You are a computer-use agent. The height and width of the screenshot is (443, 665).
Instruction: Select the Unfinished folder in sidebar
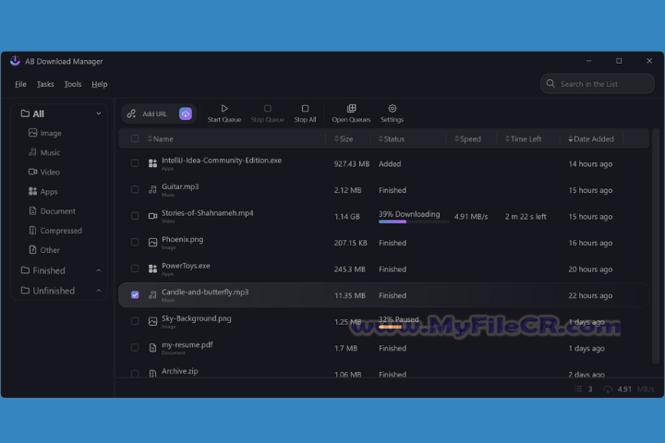click(54, 291)
